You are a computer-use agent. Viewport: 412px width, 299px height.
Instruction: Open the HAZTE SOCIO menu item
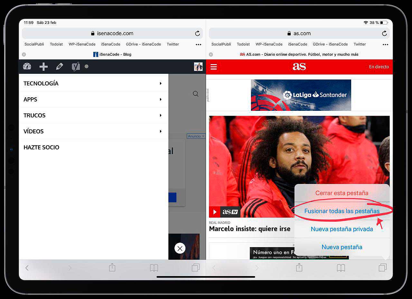[x=42, y=147]
